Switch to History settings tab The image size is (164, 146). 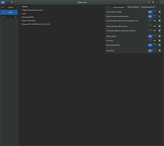tap(133, 7)
